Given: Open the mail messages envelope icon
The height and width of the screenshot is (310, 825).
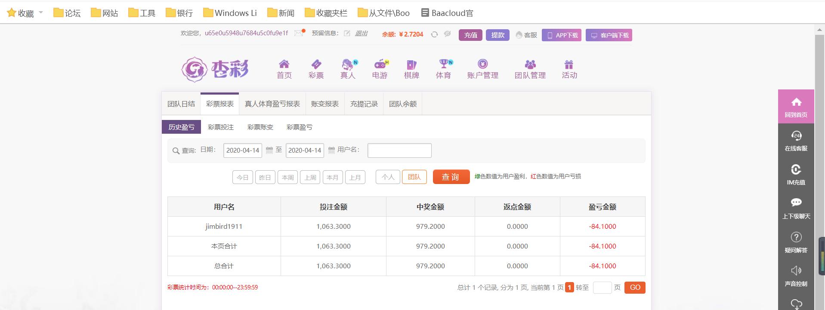Looking at the screenshot, I should point(299,33).
